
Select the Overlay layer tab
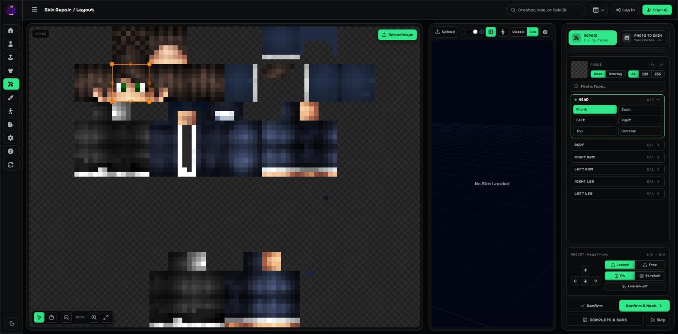point(615,74)
